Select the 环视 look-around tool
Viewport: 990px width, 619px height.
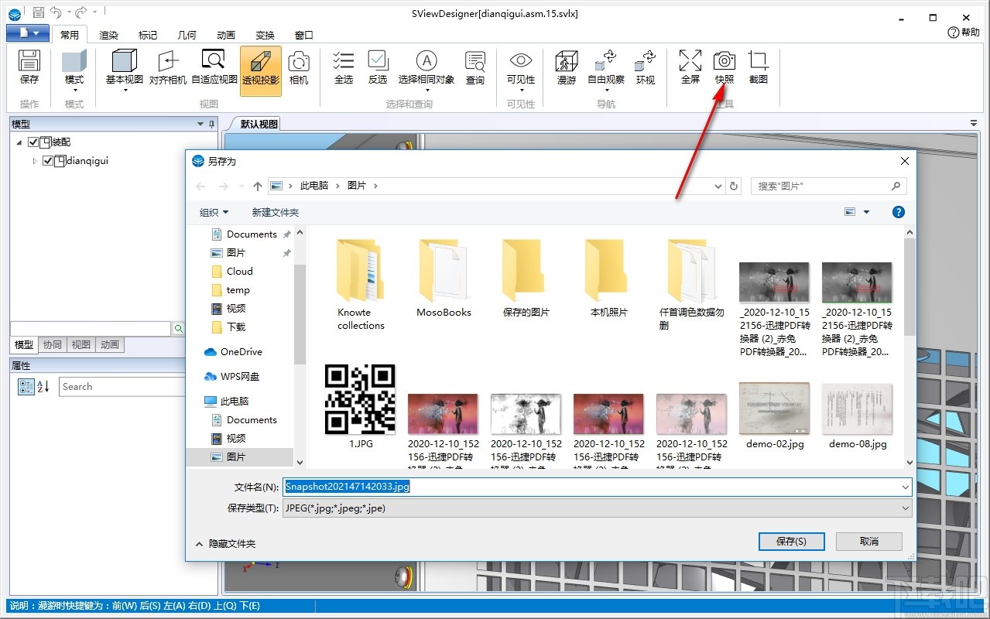coord(645,70)
